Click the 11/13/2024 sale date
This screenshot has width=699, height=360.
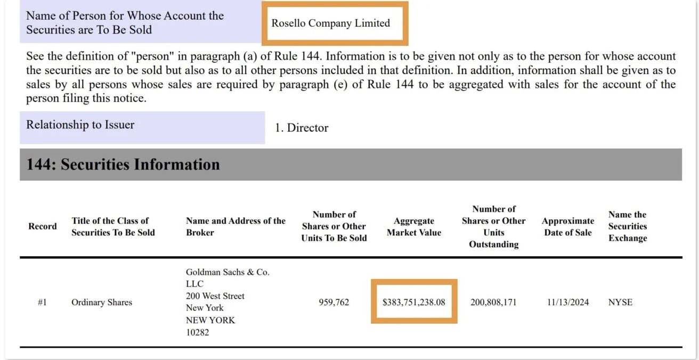click(568, 302)
